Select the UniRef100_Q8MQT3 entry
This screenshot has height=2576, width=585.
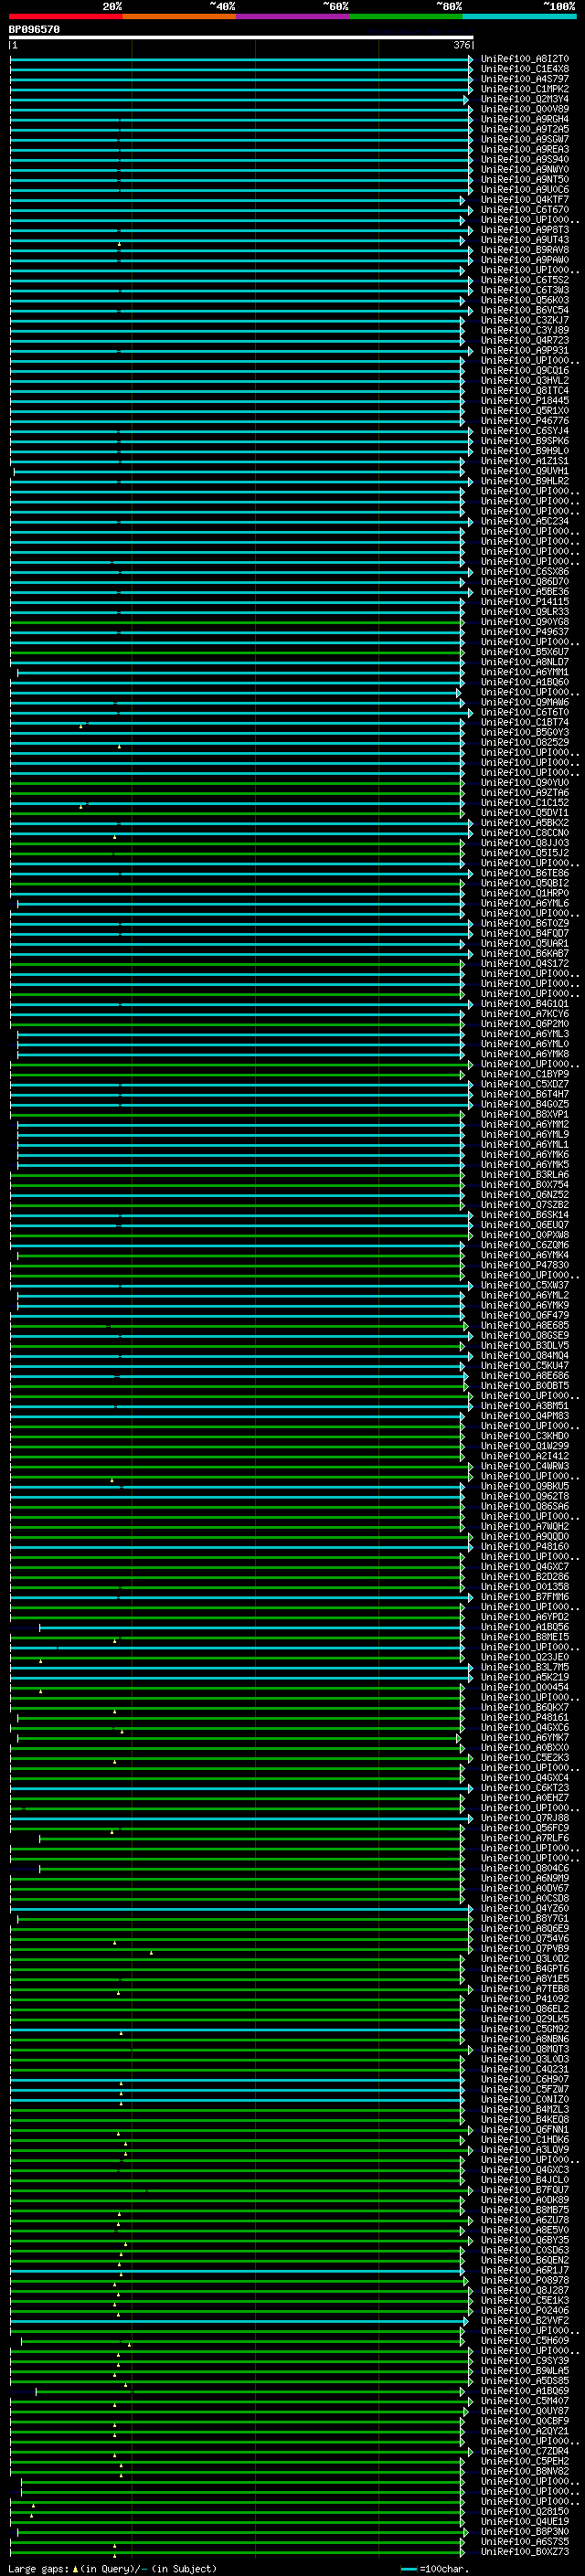tap(524, 2049)
